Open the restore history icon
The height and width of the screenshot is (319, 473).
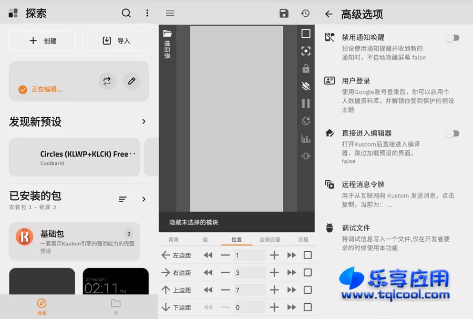305,14
